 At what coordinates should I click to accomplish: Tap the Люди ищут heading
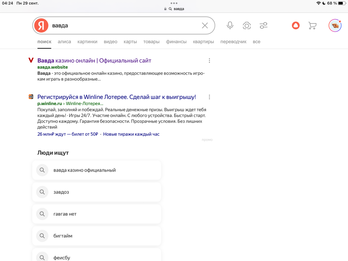(53, 153)
